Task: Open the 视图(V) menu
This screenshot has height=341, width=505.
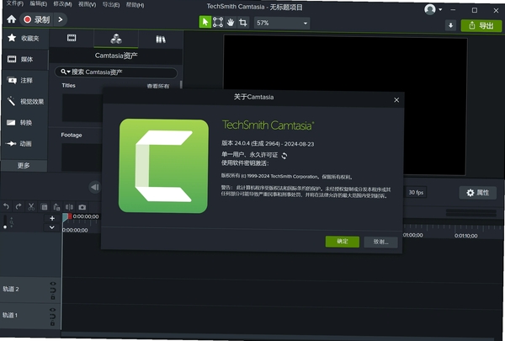Action: 87,4
